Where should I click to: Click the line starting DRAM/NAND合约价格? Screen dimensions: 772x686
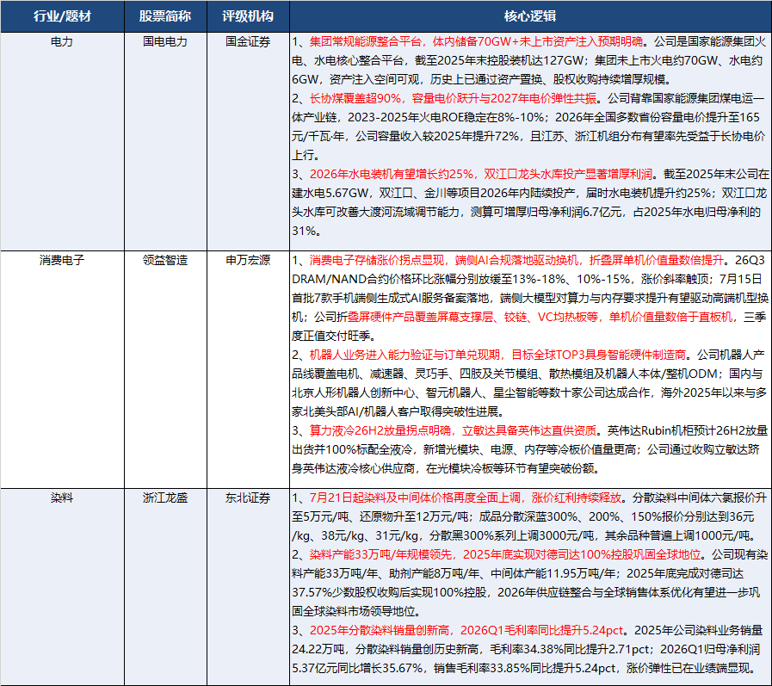(x=527, y=279)
